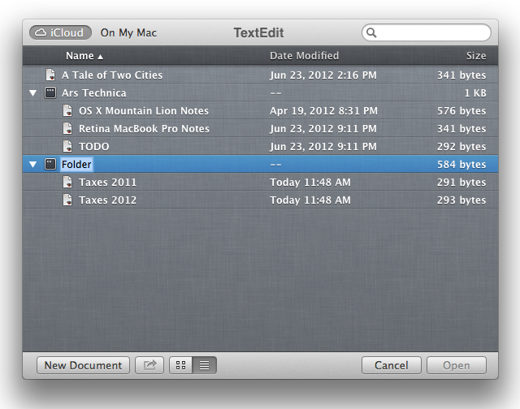The height and width of the screenshot is (409, 520).
Task: Click the Cancel button
Action: 392,365
